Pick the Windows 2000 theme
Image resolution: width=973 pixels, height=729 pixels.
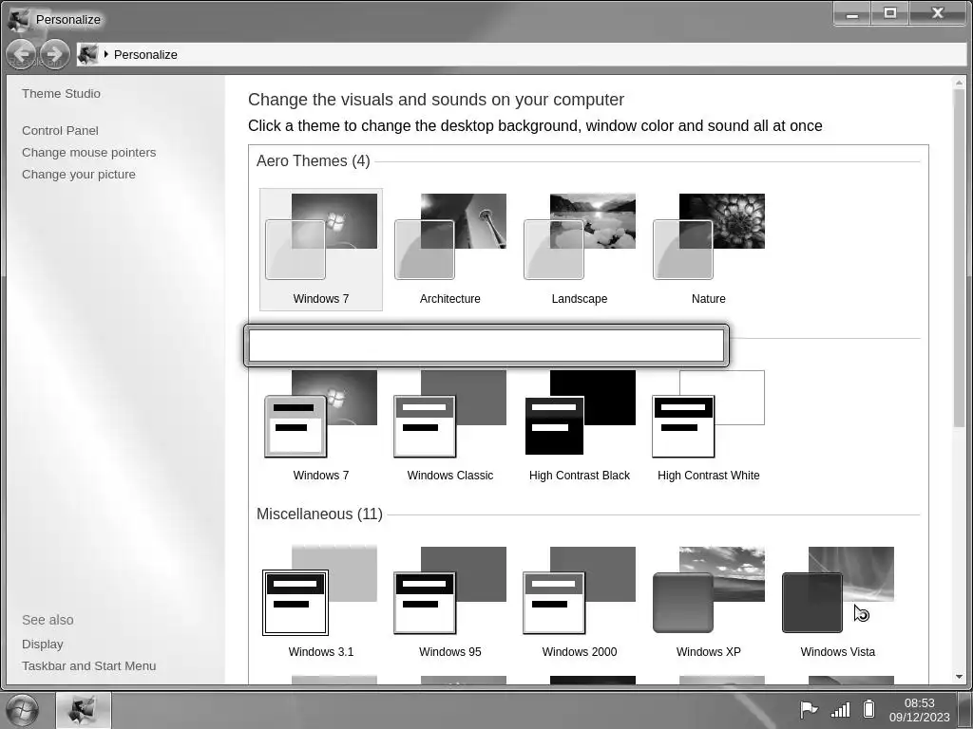pyautogui.click(x=580, y=603)
